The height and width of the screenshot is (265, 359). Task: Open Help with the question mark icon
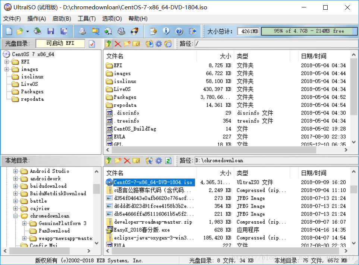179,31
